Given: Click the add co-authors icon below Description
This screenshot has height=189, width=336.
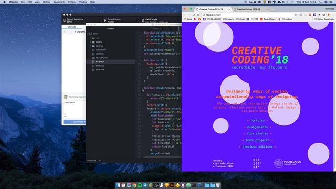Looking at the screenshot, I should point(65,116).
